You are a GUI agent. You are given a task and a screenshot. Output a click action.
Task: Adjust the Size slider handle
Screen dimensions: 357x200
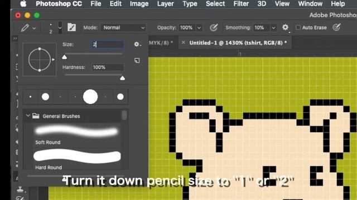point(65,57)
